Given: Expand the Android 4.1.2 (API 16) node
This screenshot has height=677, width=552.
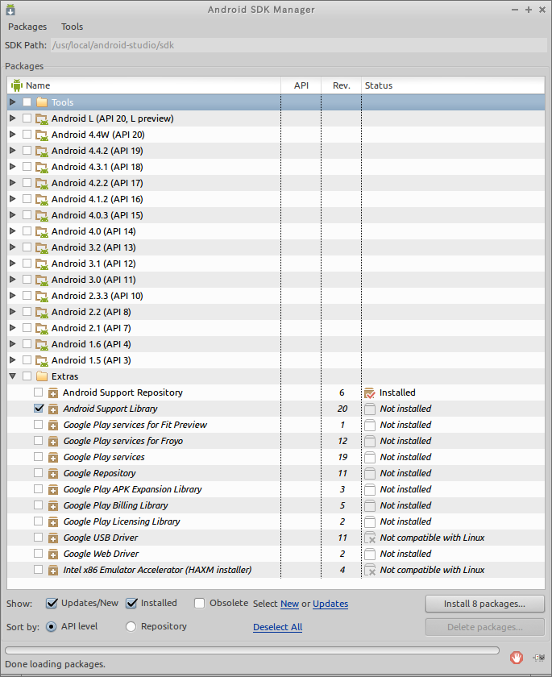Looking at the screenshot, I should [x=13, y=198].
